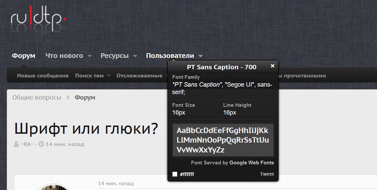Open the Отслеживаемые submenu link
Viewport: 377px width, 190px height.
pos(139,76)
